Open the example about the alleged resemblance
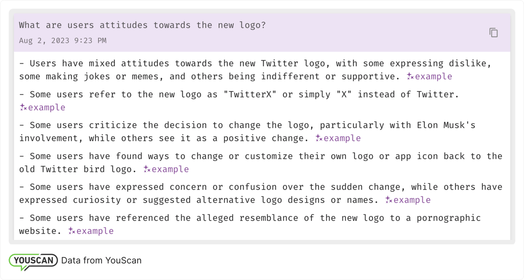524x280 pixels. click(x=95, y=231)
